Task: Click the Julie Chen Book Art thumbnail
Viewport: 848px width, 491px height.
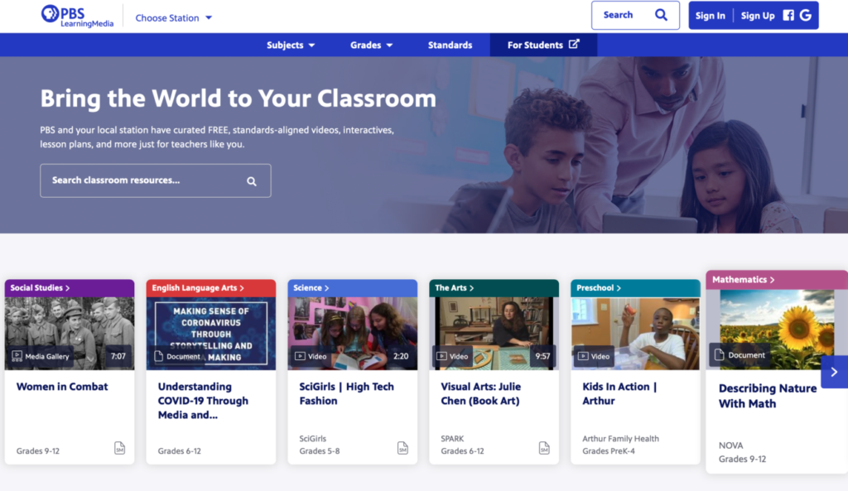Action: [x=494, y=333]
